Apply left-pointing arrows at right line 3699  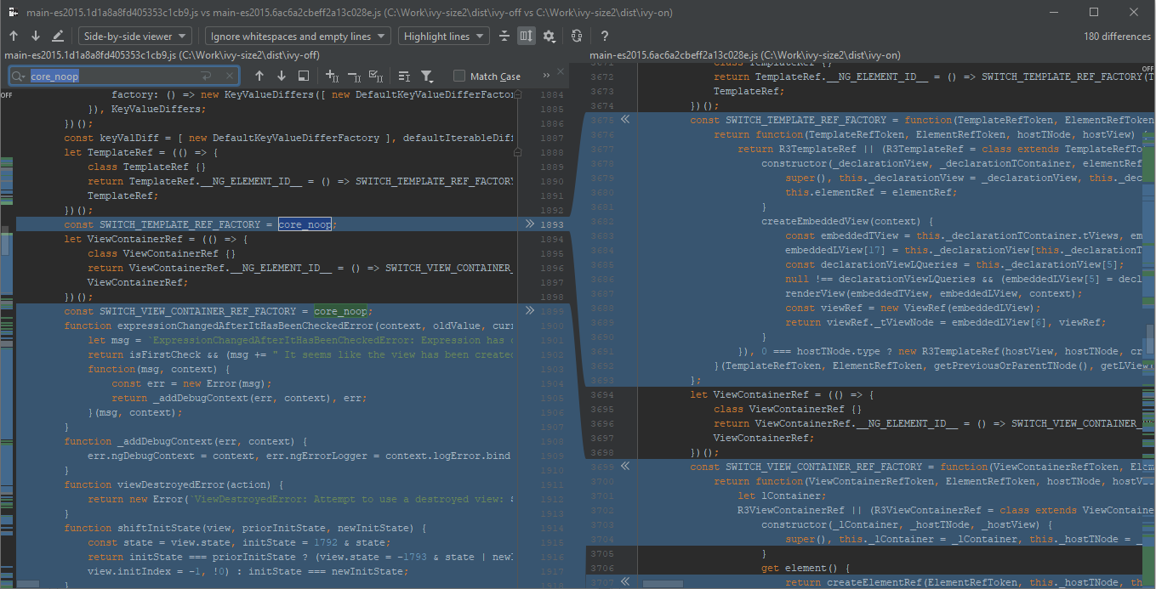point(625,467)
